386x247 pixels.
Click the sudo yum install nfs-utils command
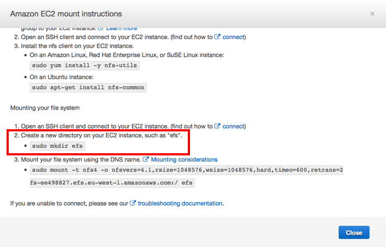tap(85, 66)
